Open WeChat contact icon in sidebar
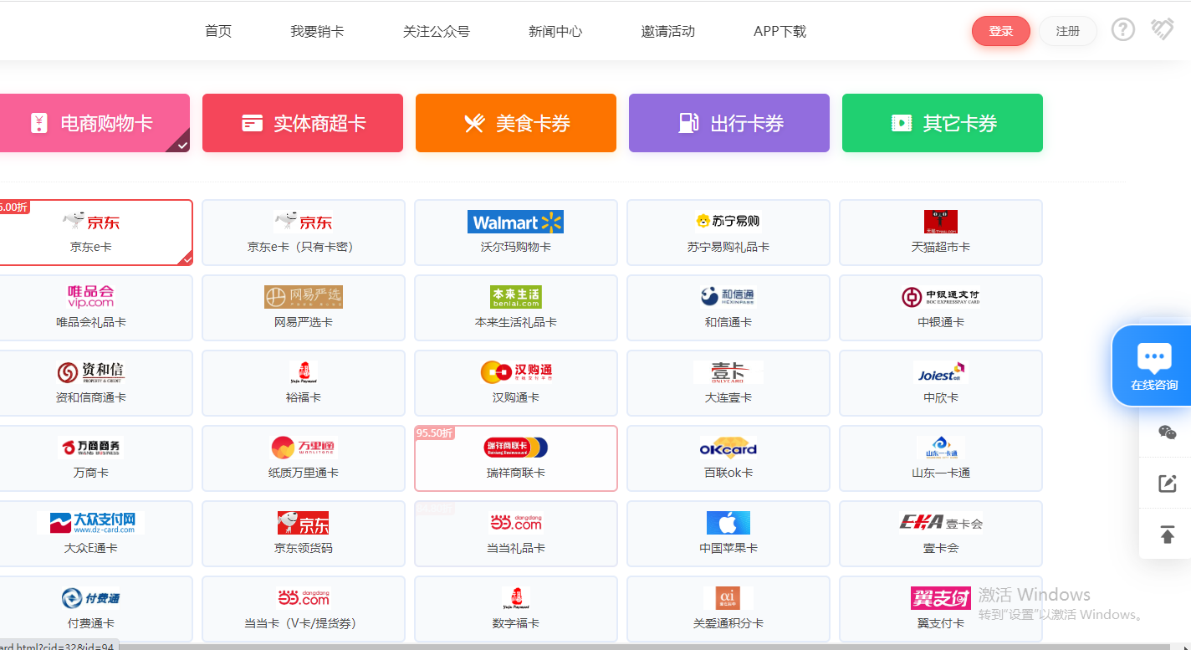The width and height of the screenshot is (1191, 650). click(x=1167, y=432)
